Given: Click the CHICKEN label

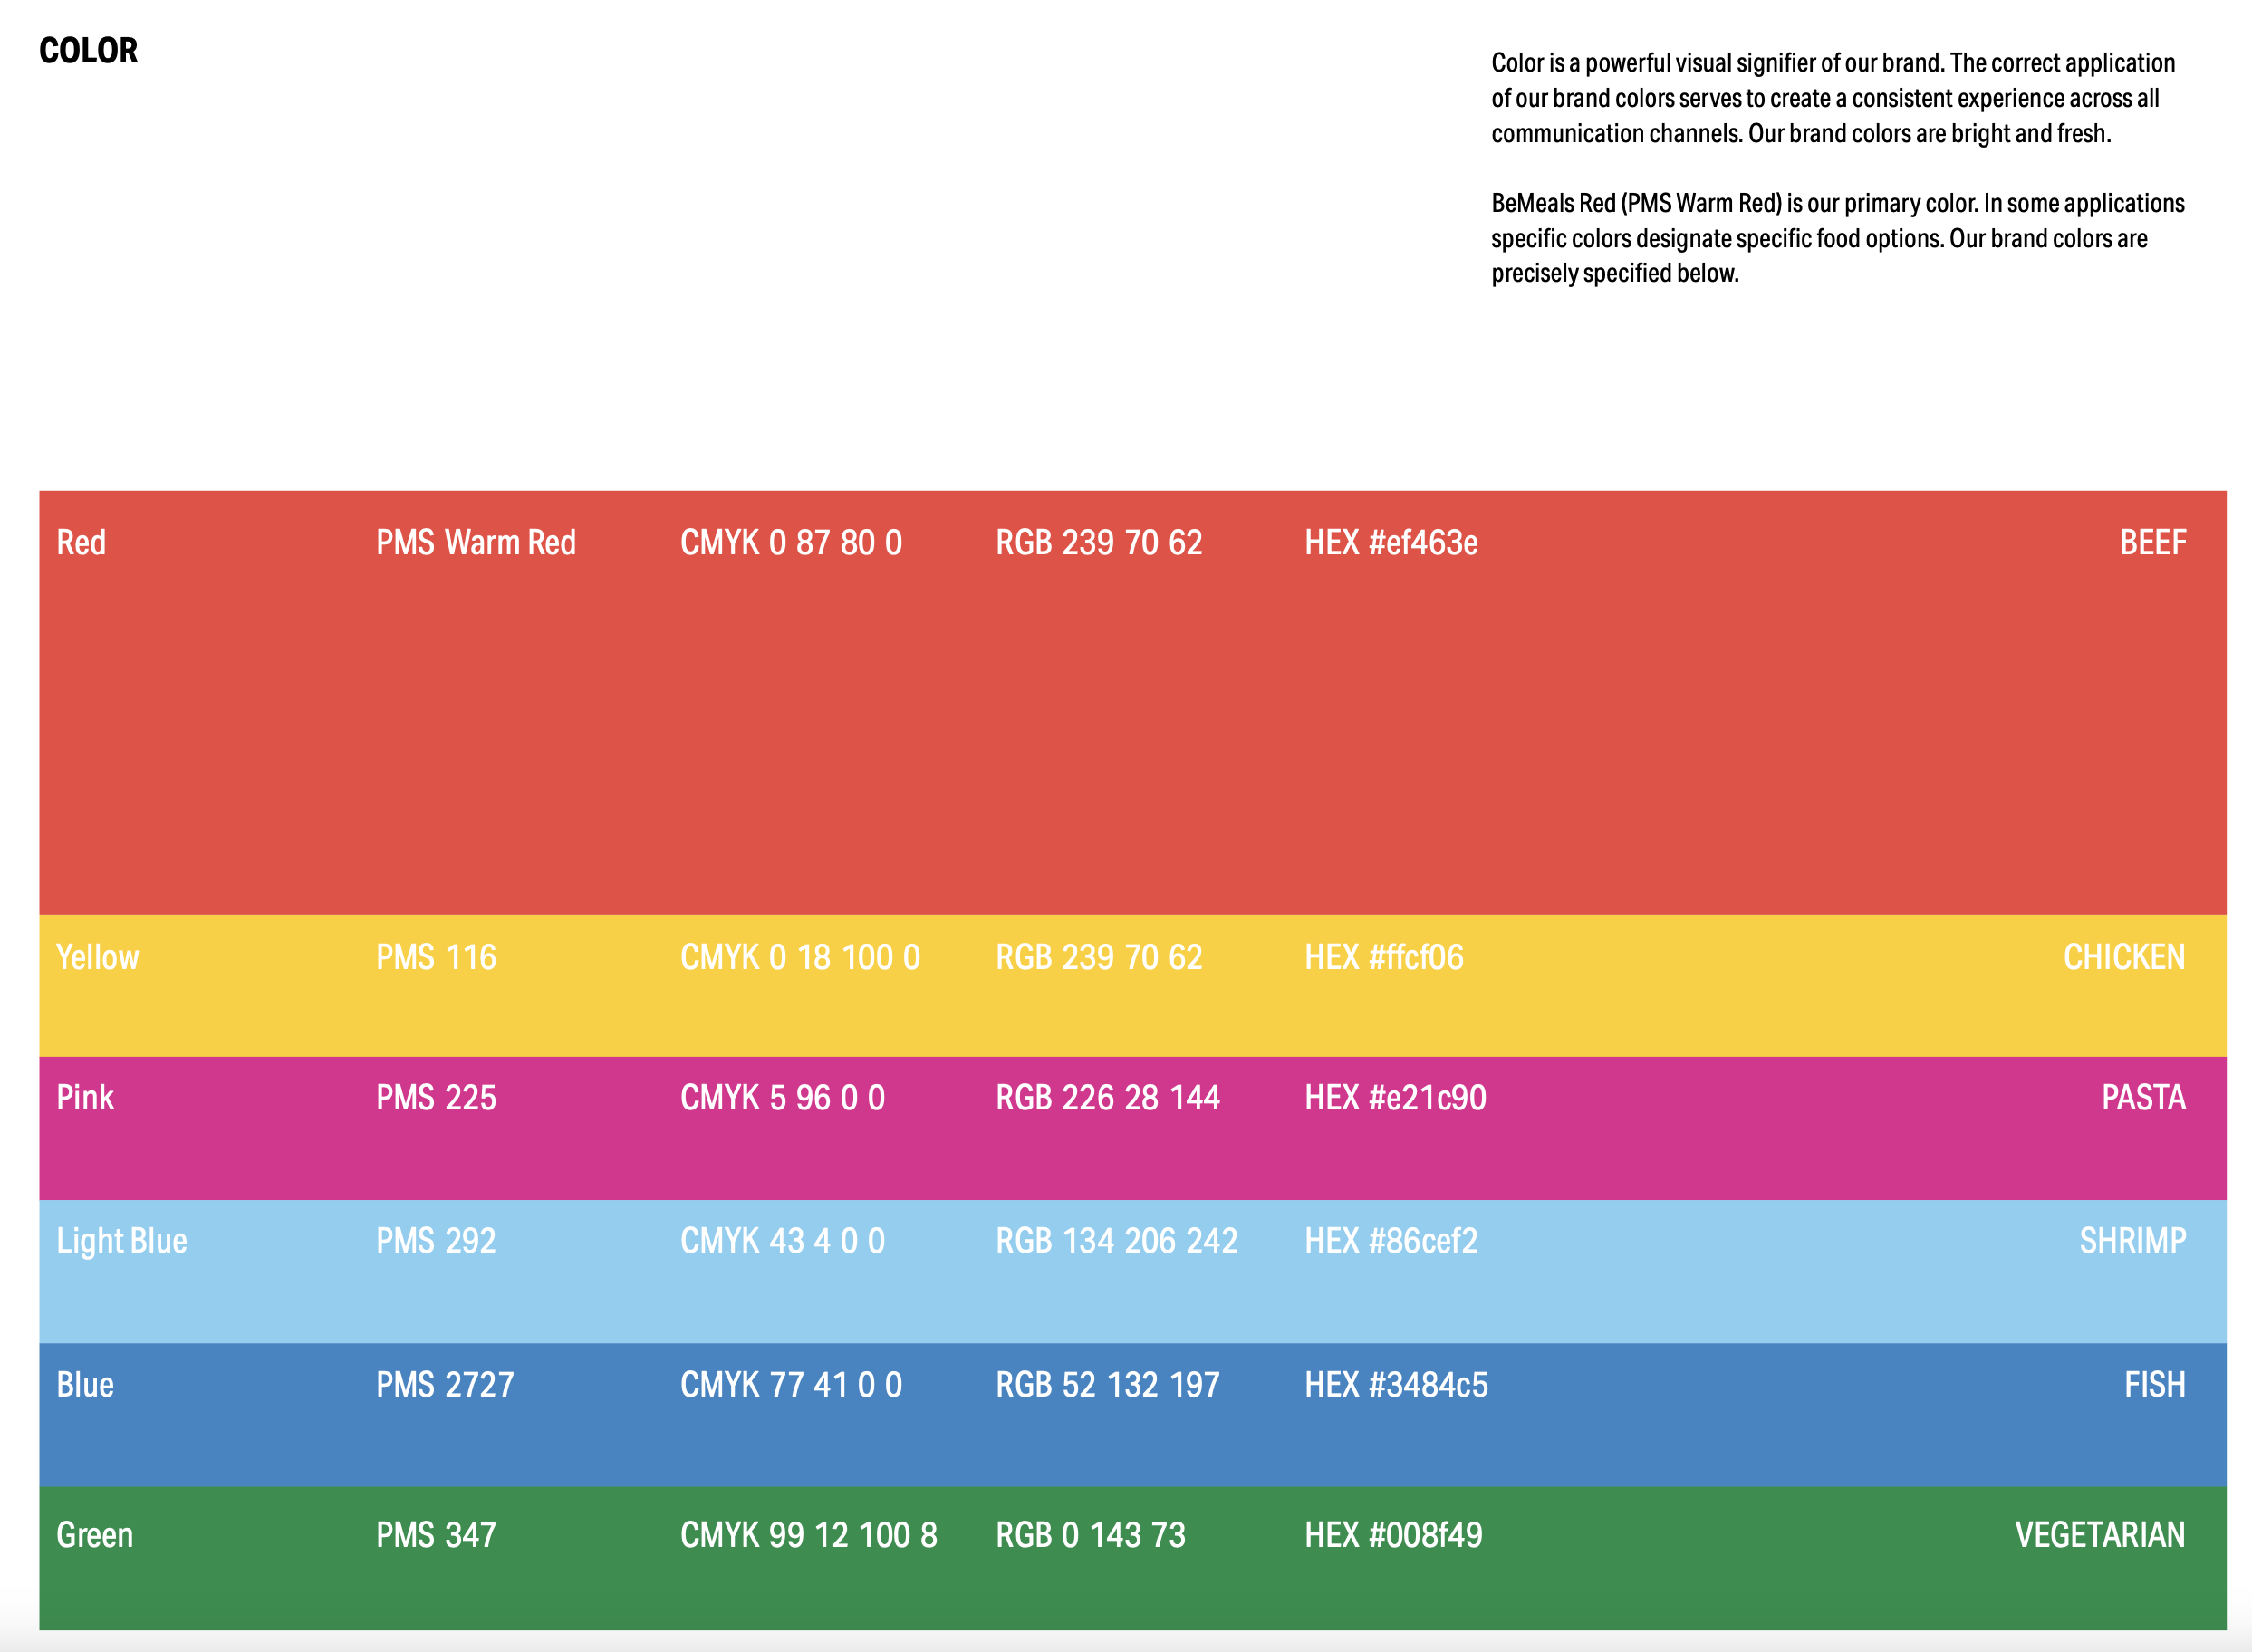Looking at the screenshot, I should tap(2123, 957).
